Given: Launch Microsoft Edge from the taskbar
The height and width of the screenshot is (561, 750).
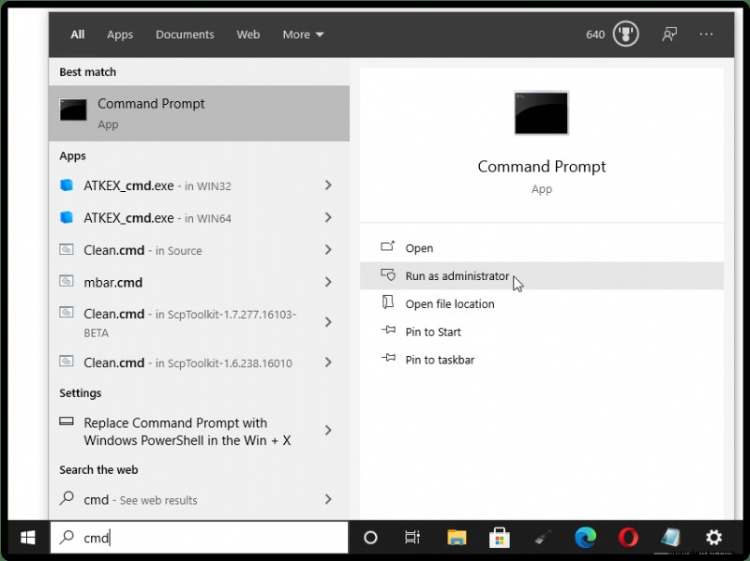Looking at the screenshot, I should coord(585,538).
